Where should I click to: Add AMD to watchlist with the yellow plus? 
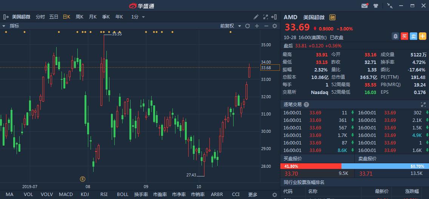423,36
